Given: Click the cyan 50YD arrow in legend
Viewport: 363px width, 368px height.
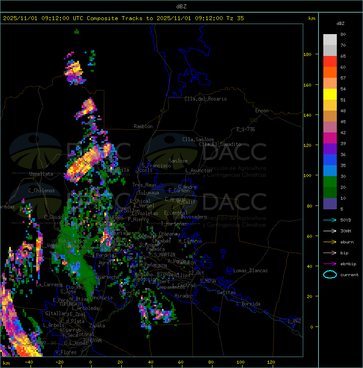Looking at the screenshot, I should click(x=330, y=220).
